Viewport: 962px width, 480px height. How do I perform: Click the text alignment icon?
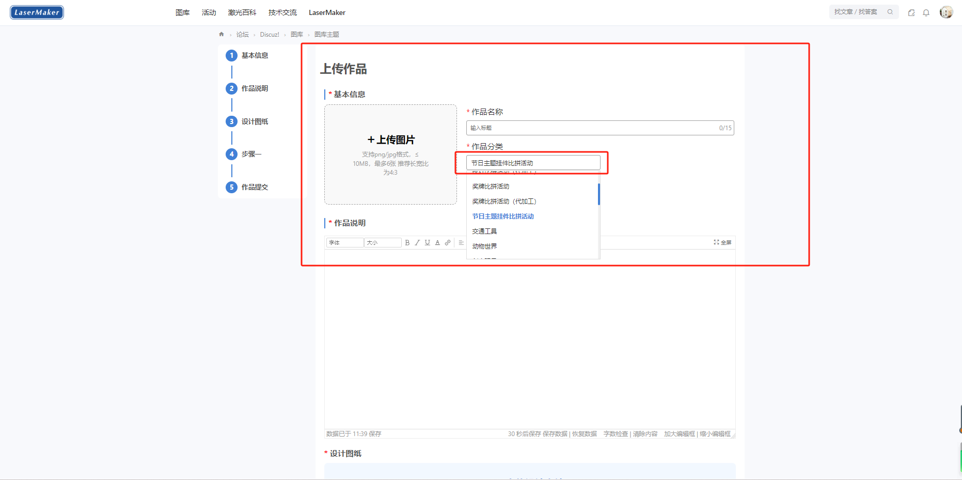[461, 243]
